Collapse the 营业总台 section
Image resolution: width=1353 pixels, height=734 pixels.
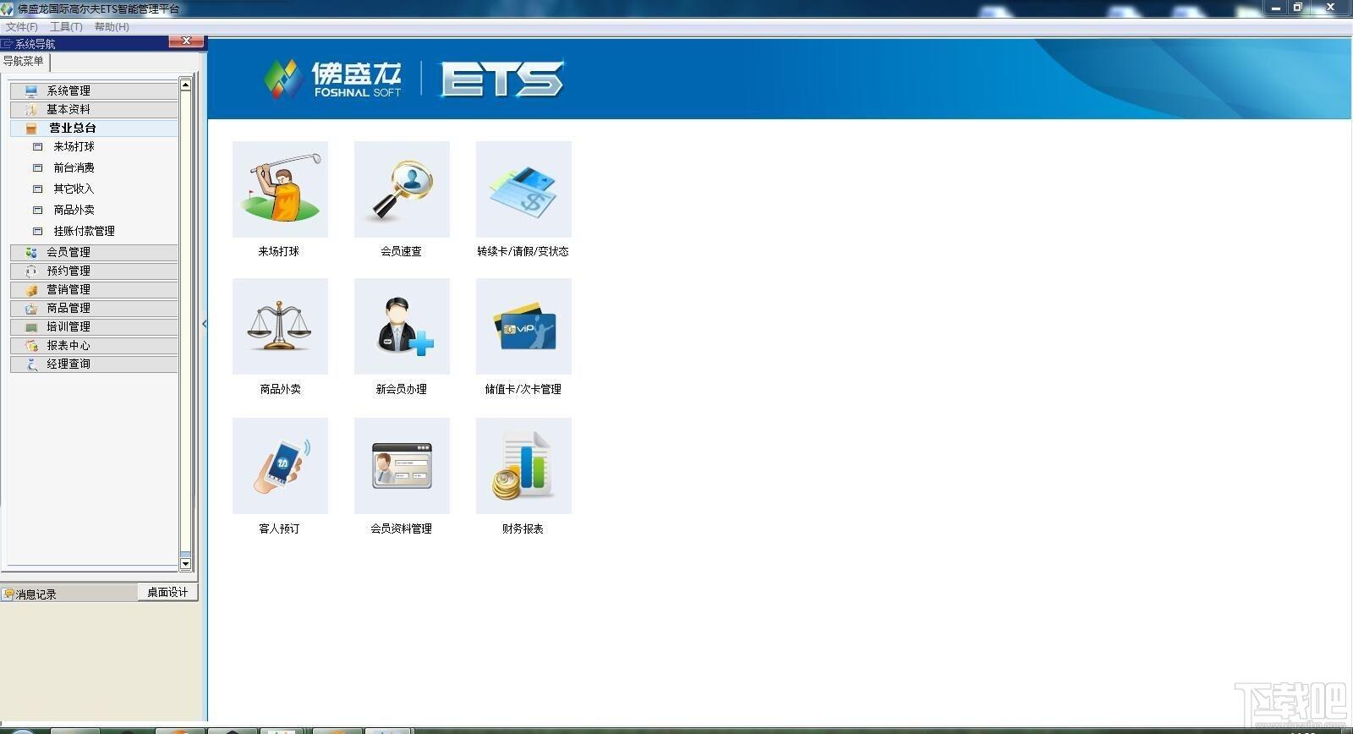point(94,128)
